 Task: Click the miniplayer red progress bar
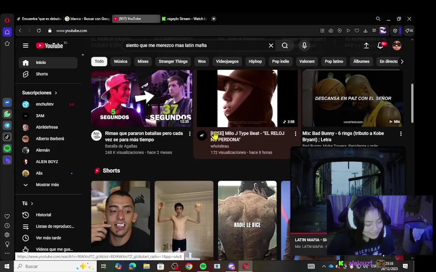tap(308, 233)
